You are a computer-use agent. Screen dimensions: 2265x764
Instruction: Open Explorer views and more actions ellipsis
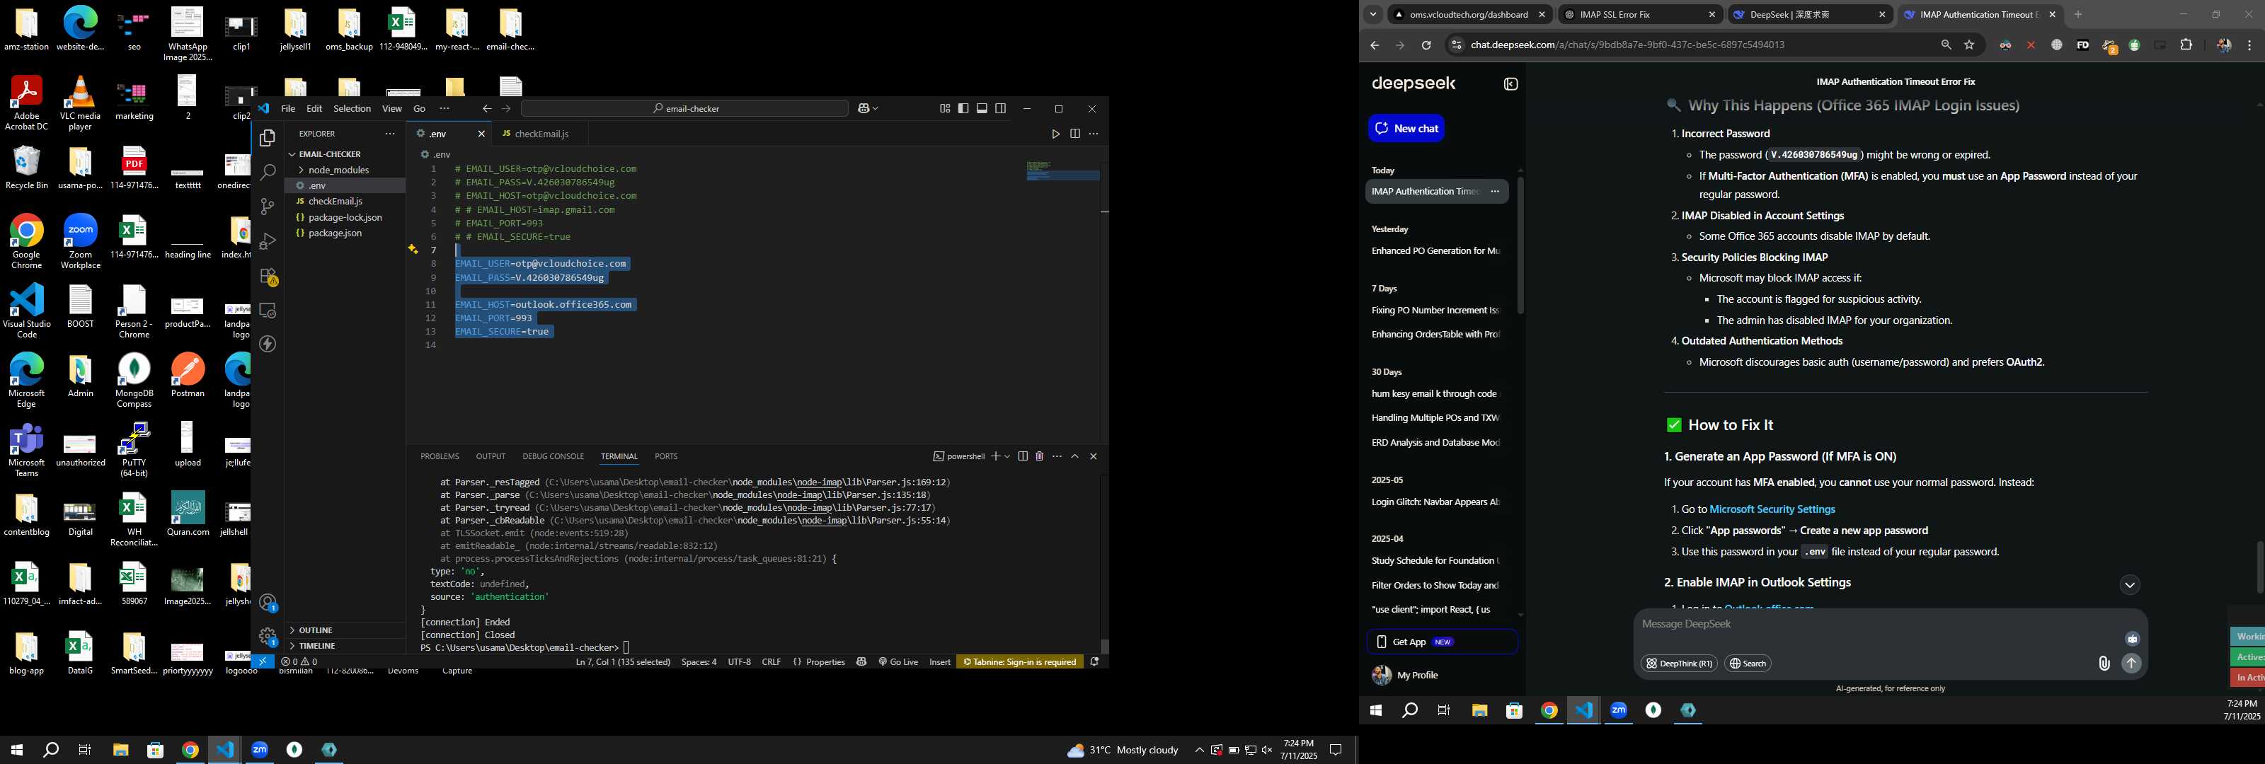(x=389, y=134)
